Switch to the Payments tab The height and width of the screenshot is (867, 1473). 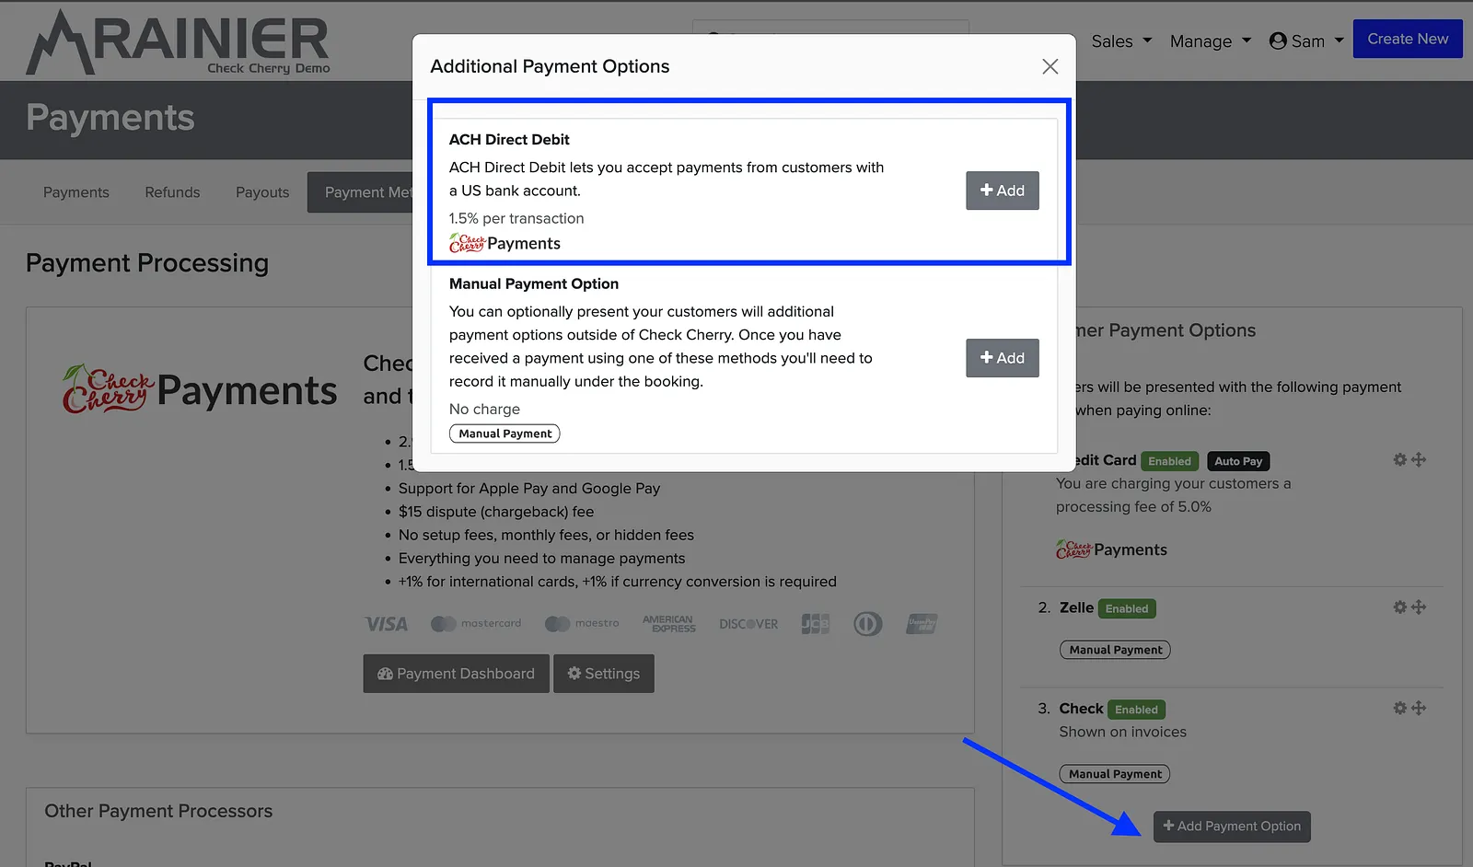click(x=76, y=192)
